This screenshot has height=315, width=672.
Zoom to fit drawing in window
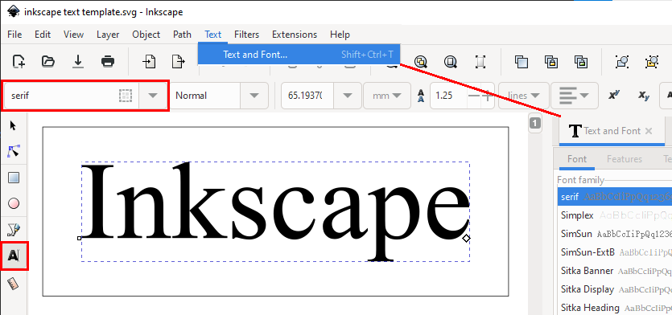point(421,62)
